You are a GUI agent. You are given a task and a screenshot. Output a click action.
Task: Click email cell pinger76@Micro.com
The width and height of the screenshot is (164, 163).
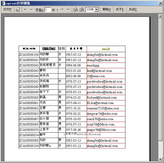(106, 130)
